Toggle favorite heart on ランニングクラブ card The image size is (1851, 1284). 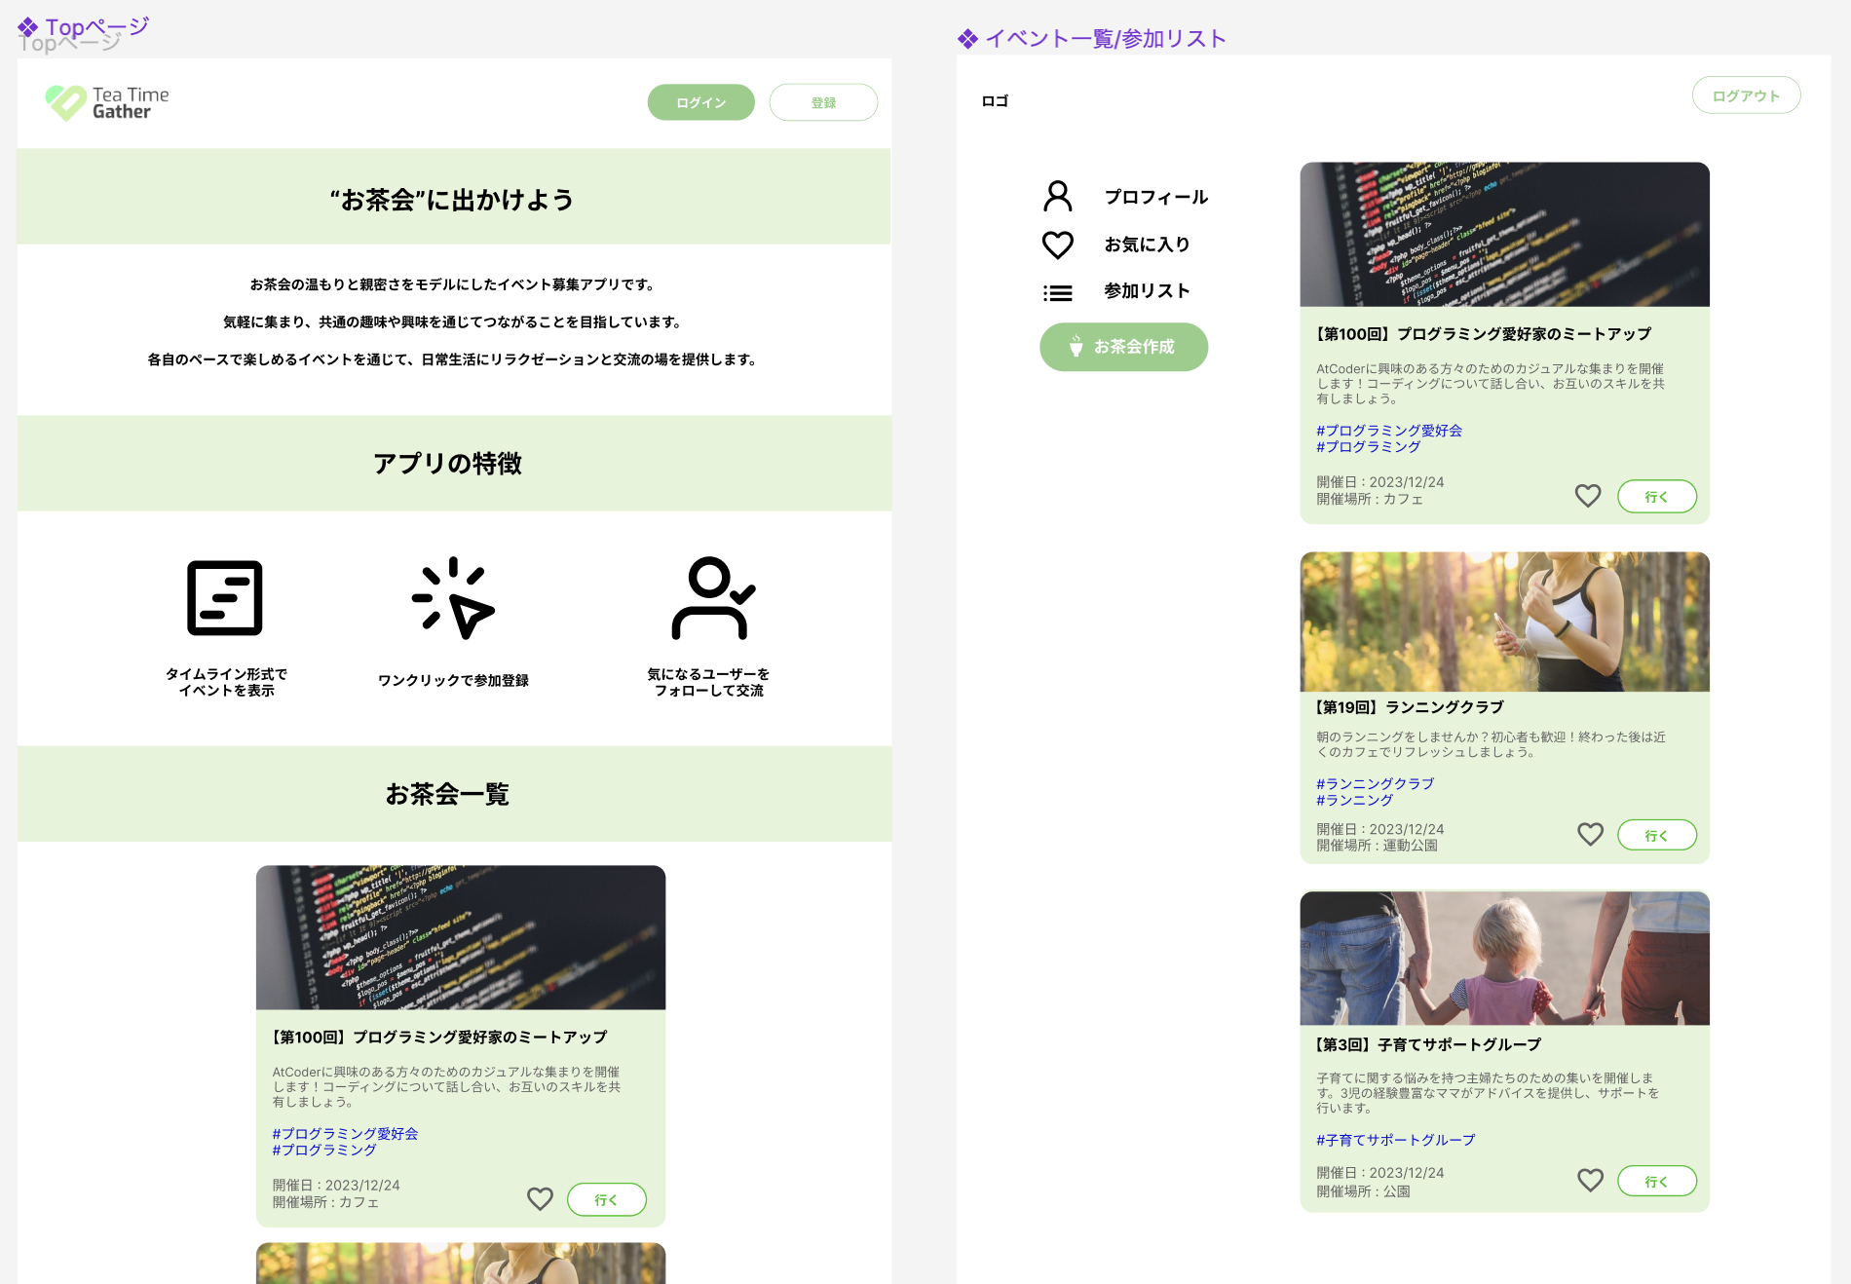1590,835
